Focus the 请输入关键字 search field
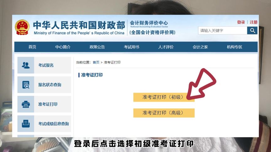Image resolution: width=271 pixels, height=152 pixels. coord(223,31)
